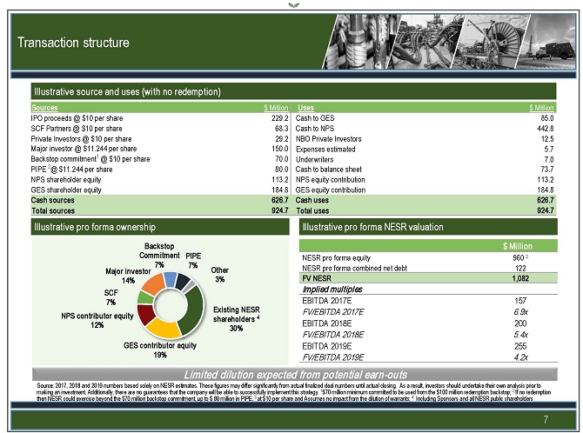
Task: Select the 'EBITDA 2019E' row label
Action: [326, 346]
